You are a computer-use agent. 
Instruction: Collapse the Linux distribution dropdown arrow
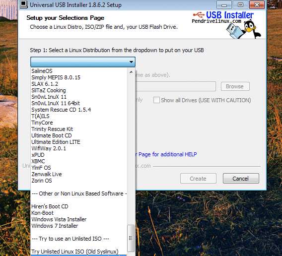click(x=131, y=62)
